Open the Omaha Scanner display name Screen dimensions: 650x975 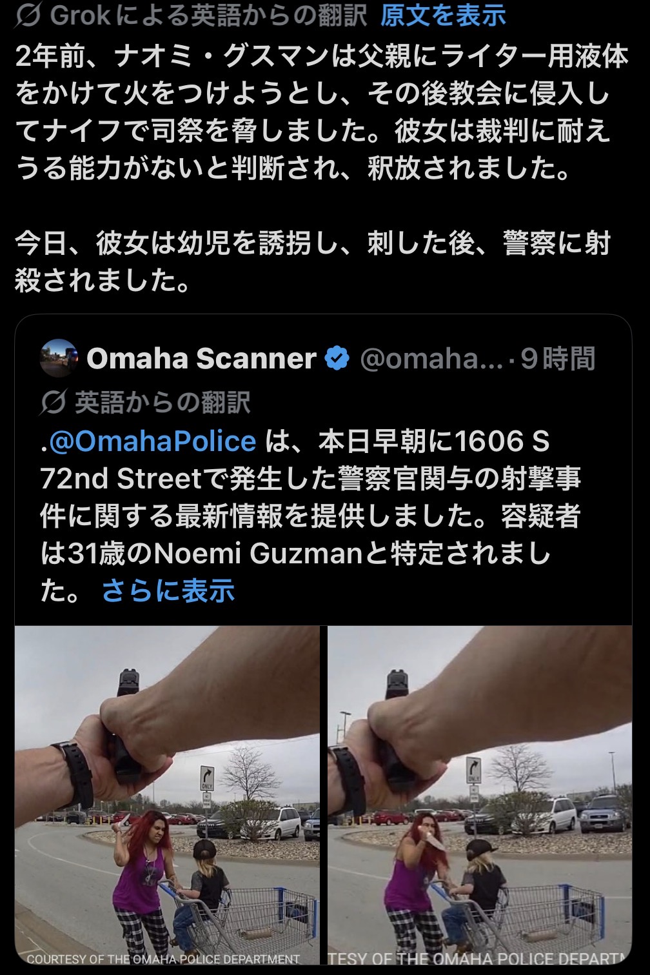click(201, 358)
